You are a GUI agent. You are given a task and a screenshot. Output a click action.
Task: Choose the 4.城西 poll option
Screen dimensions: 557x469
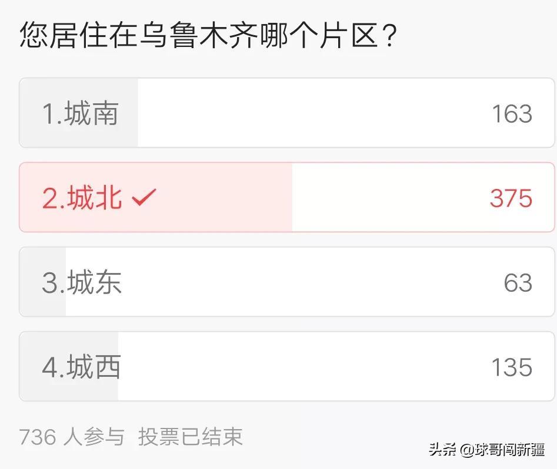286,366
